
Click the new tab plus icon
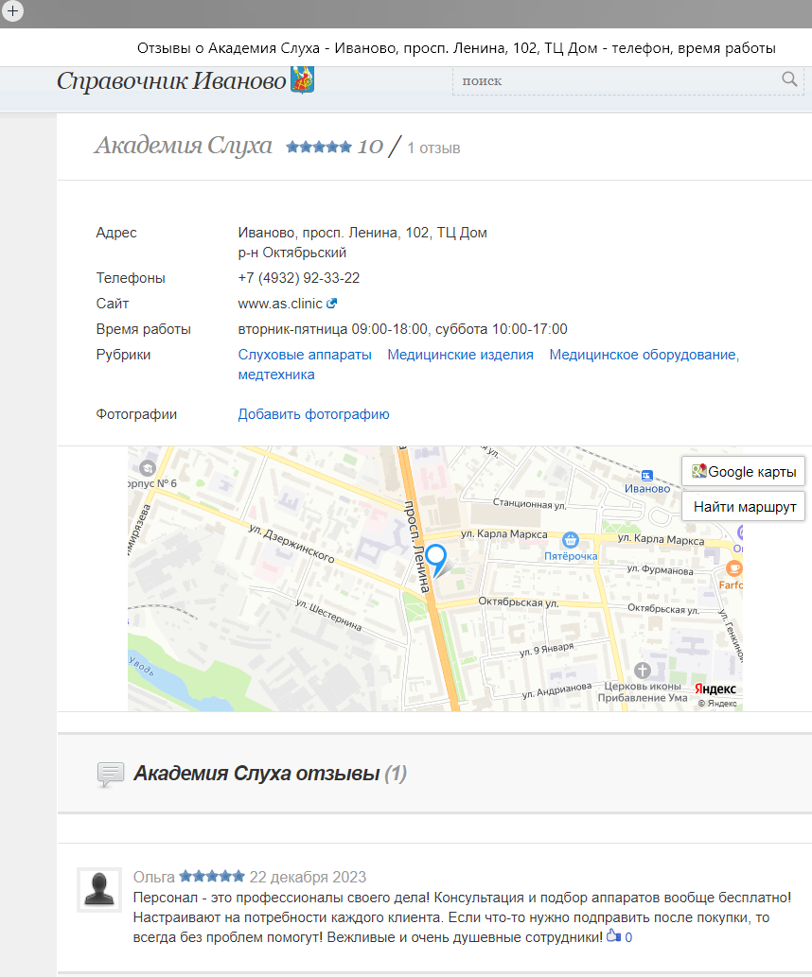tap(12, 11)
